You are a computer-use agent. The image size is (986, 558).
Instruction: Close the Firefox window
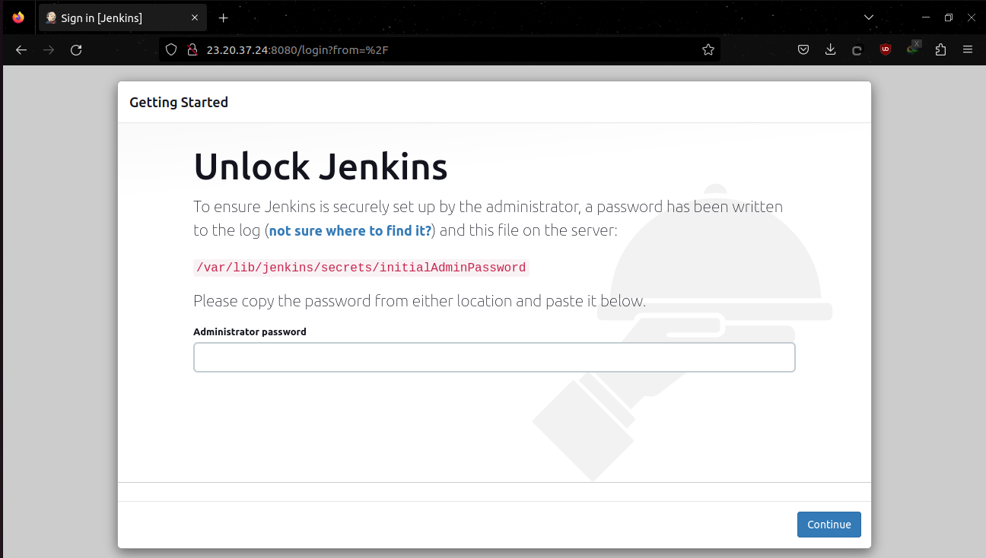click(971, 17)
